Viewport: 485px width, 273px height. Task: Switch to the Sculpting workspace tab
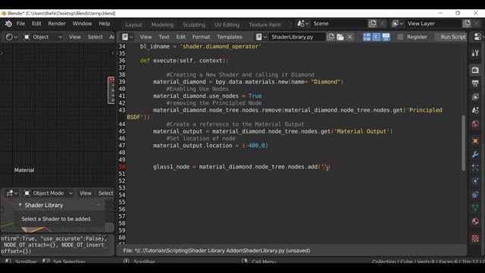coord(194,24)
